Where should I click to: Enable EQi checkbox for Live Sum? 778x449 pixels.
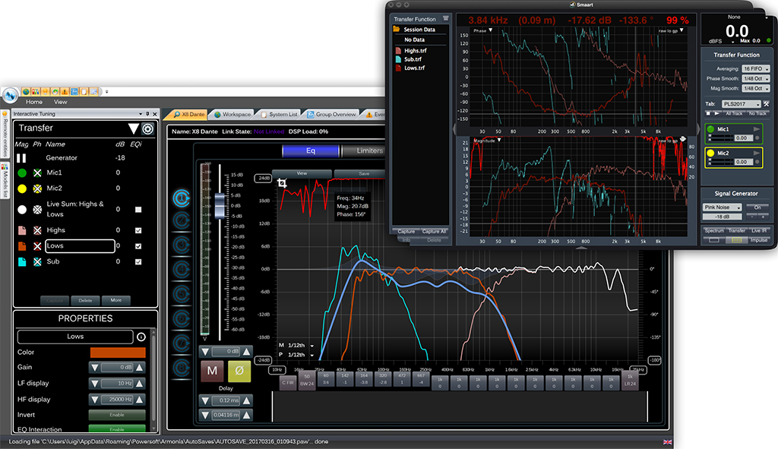coord(138,209)
